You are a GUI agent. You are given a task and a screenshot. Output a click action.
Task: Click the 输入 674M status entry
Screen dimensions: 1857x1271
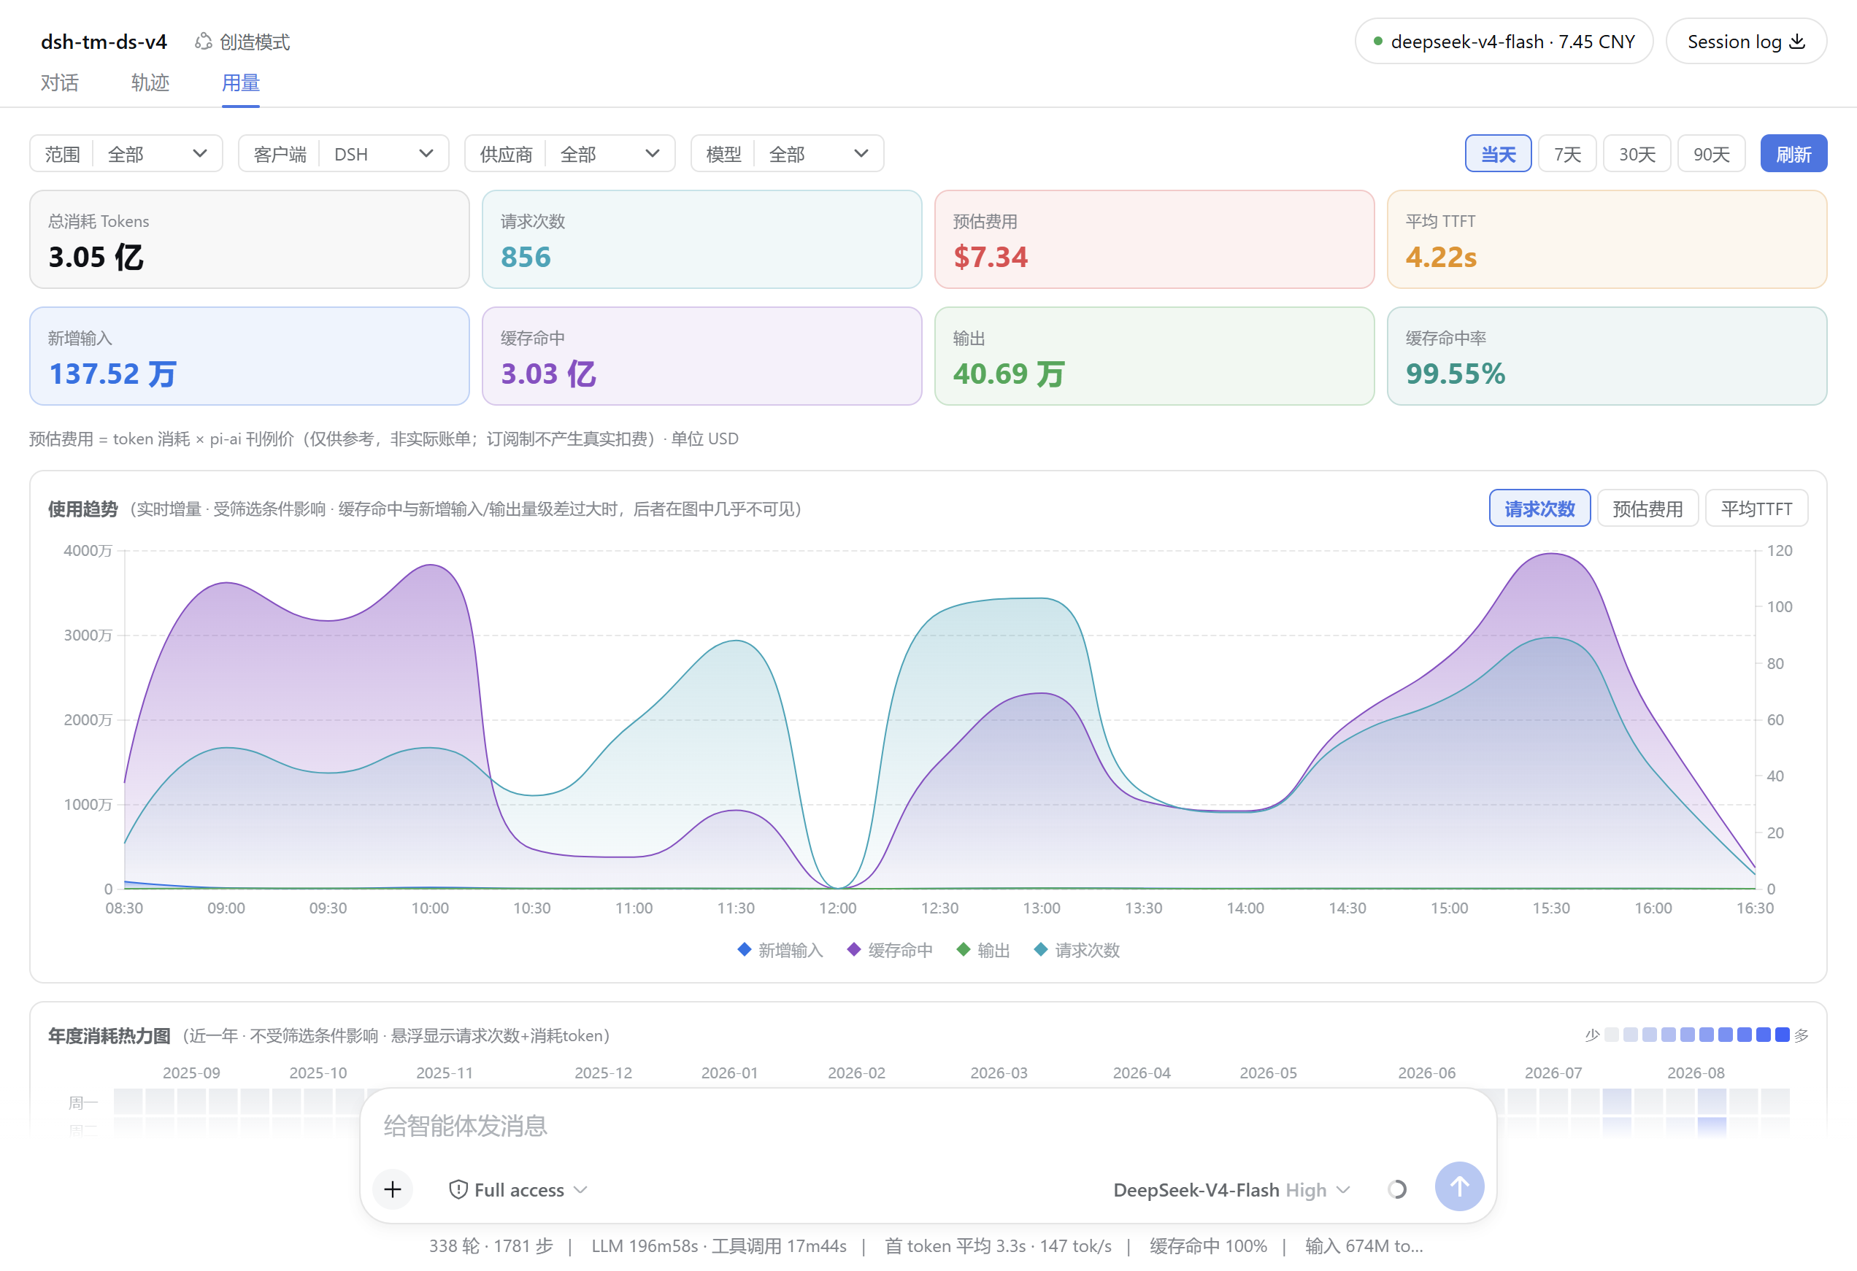(x=1363, y=1245)
